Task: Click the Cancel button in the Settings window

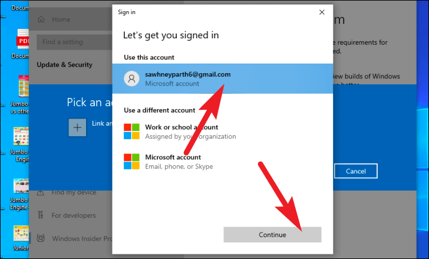Action: coord(356,171)
